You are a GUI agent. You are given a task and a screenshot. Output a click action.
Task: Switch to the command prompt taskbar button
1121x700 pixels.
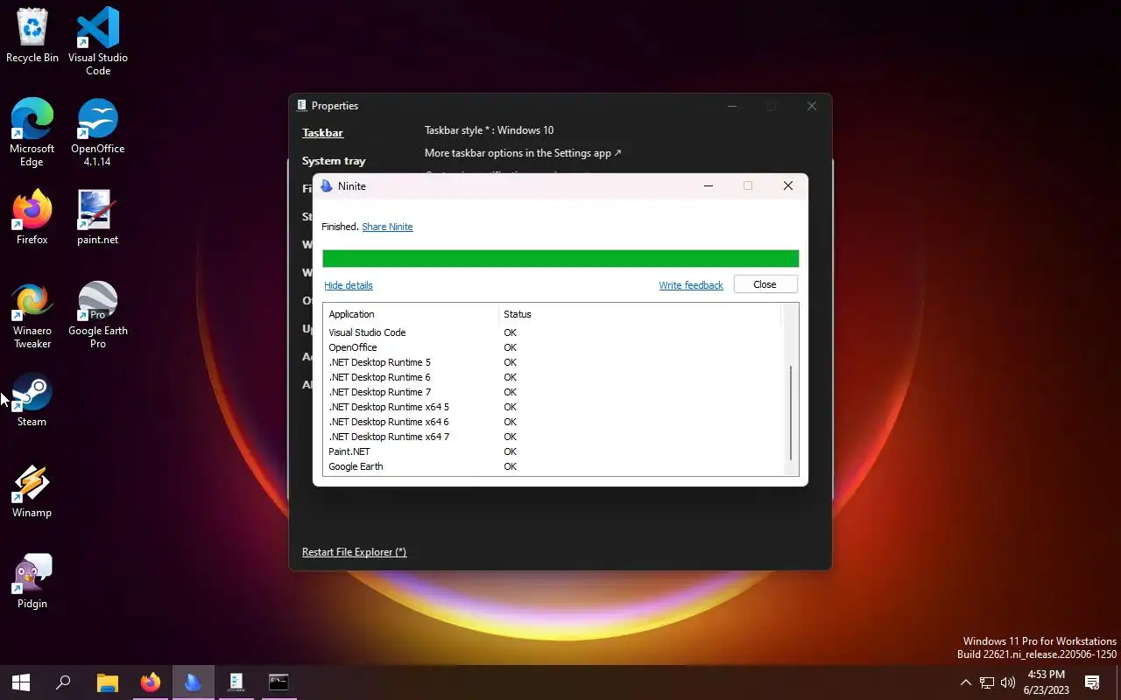(278, 682)
